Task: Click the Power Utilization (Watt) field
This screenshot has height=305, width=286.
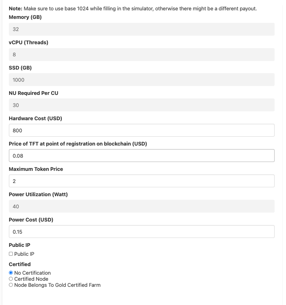Action: (x=141, y=206)
